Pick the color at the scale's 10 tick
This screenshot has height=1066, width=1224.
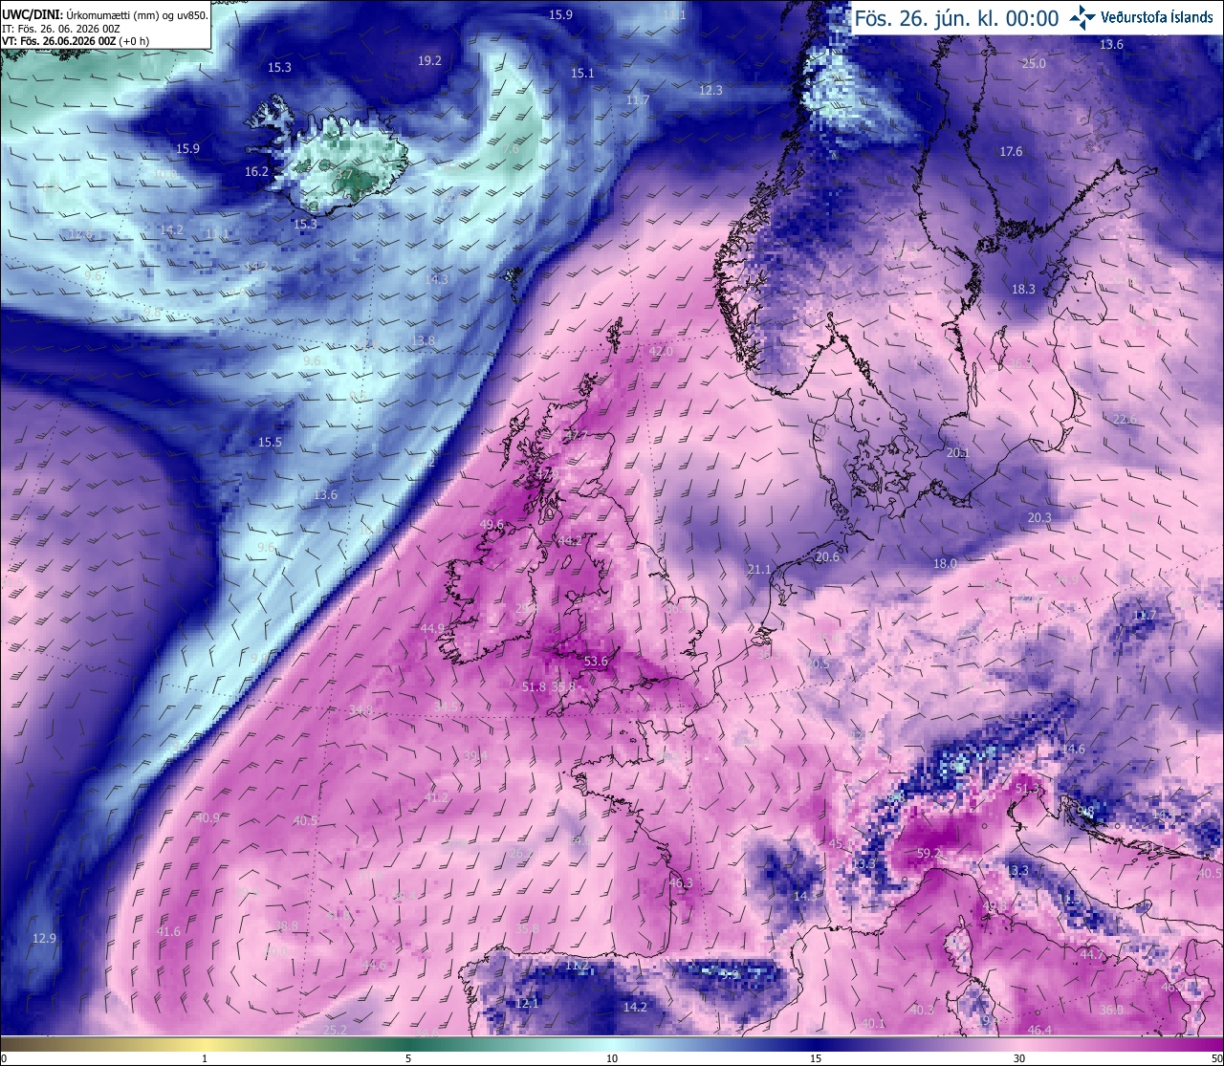612,1043
